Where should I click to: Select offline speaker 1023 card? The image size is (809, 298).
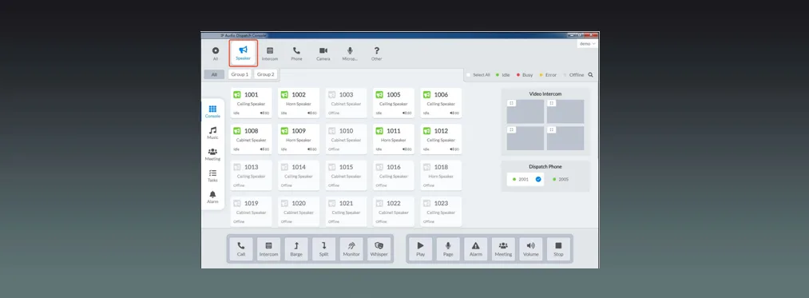[x=441, y=211]
